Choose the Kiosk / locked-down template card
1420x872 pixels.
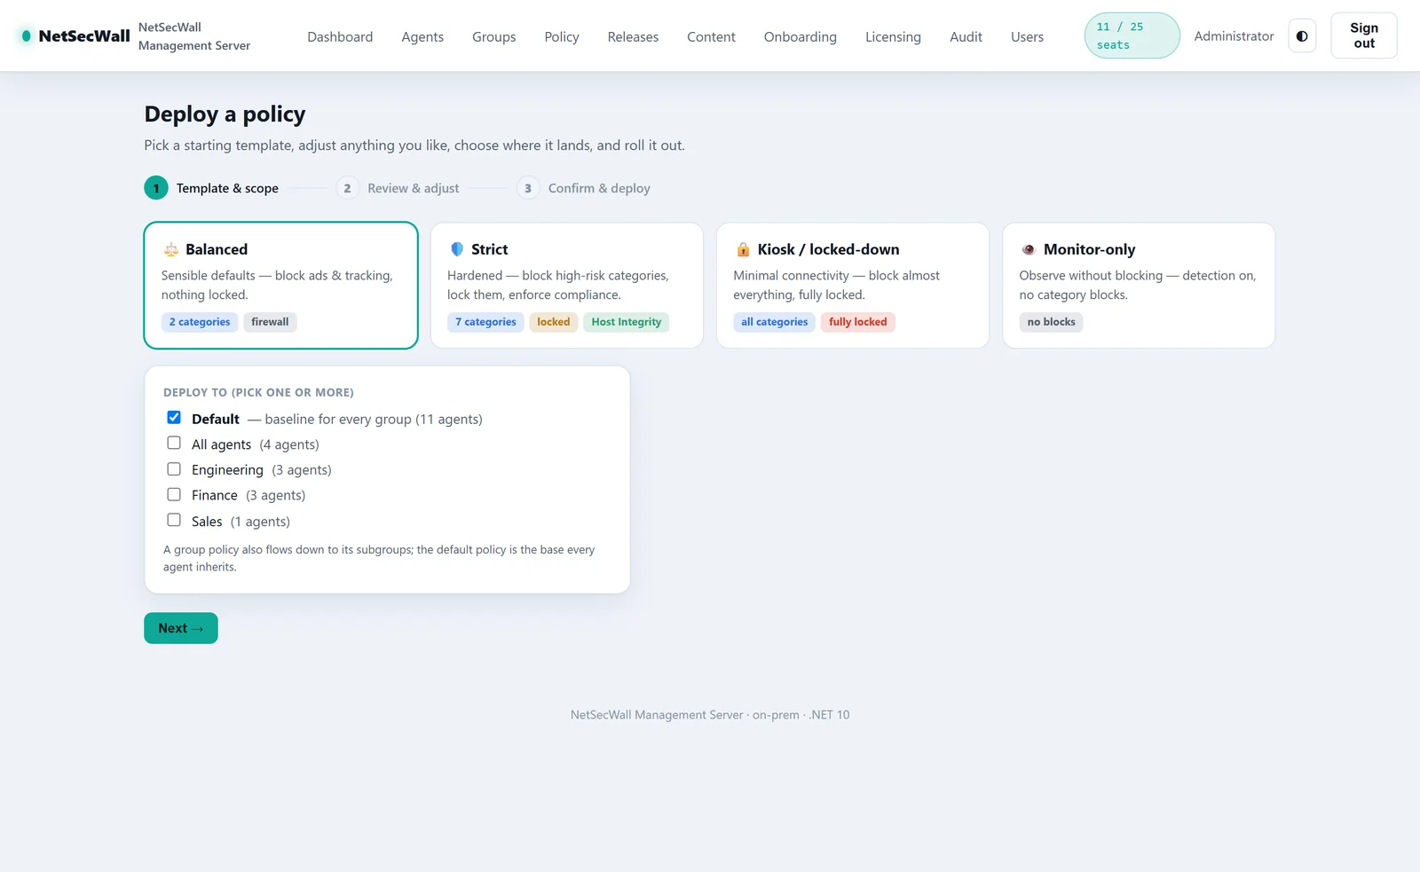click(x=853, y=286)
